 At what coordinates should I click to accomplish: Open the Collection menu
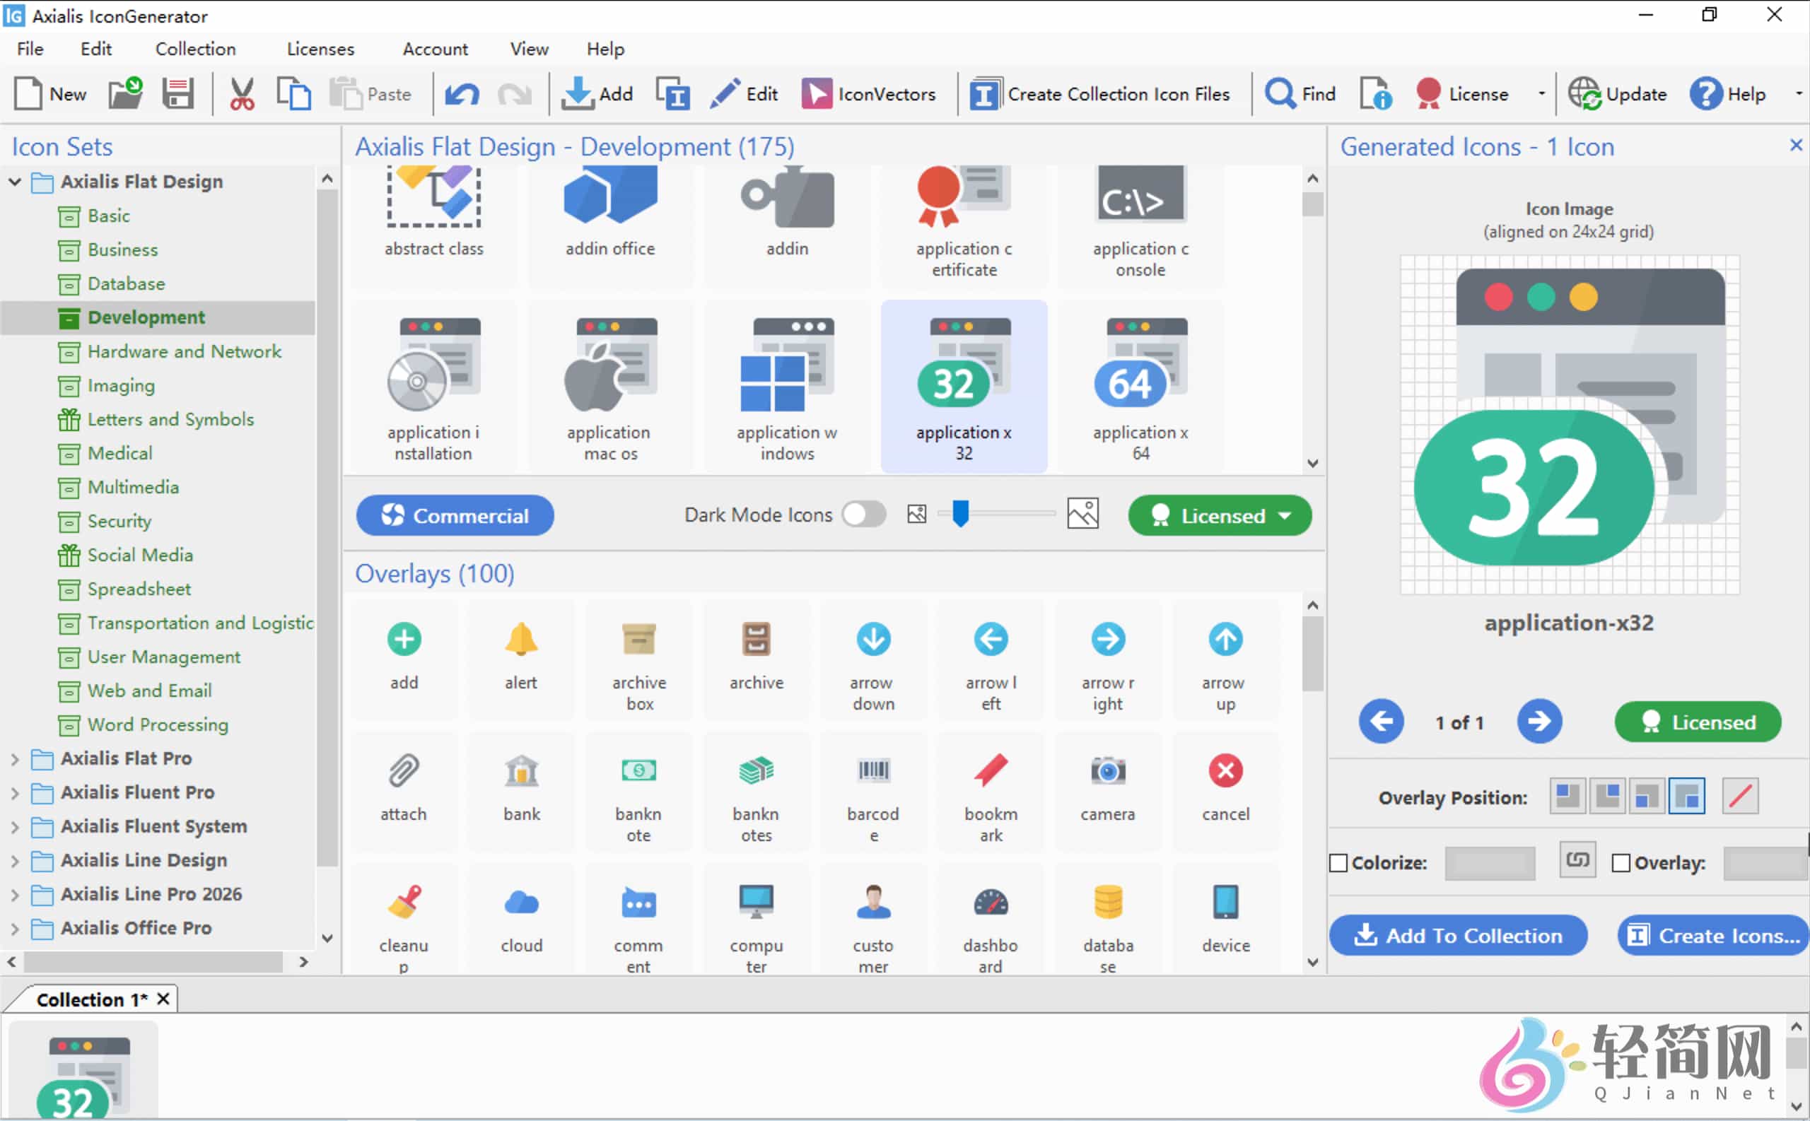point(195,48)
